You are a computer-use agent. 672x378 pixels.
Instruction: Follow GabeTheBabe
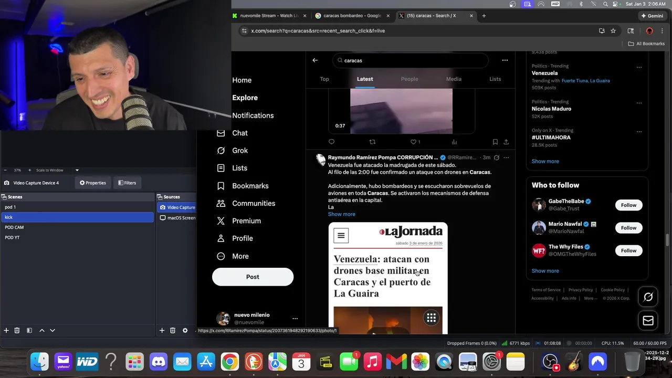click(628, 205)
